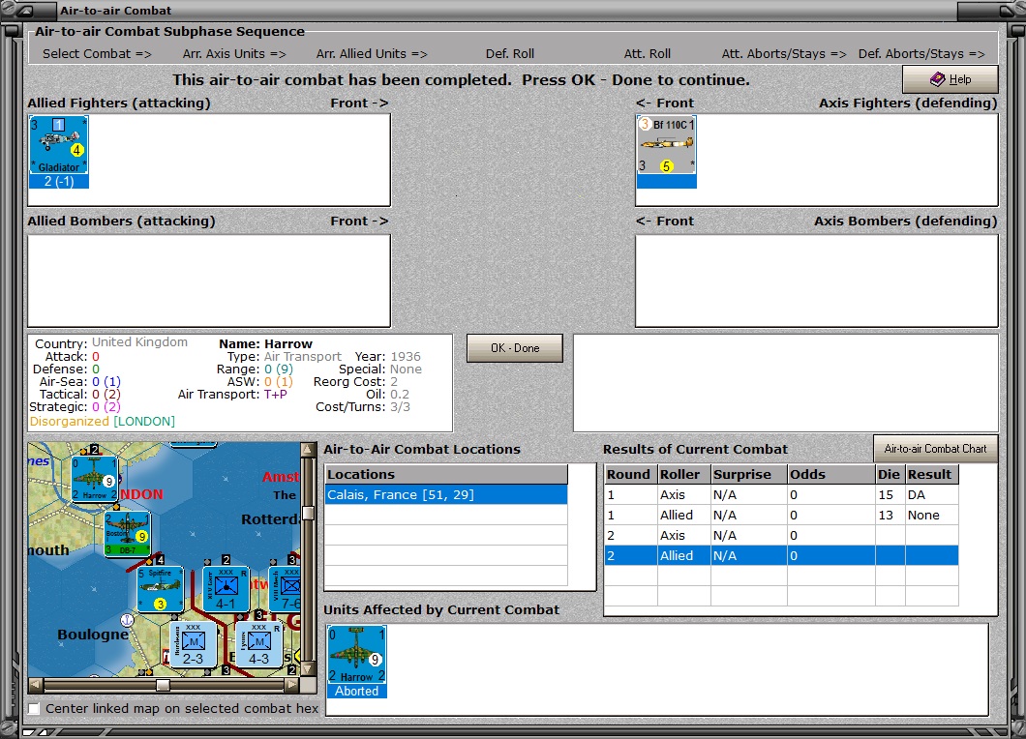The width and height of the screenshot is (1026, 739).
Task: Open the Help guide
Action: [951, 79]
